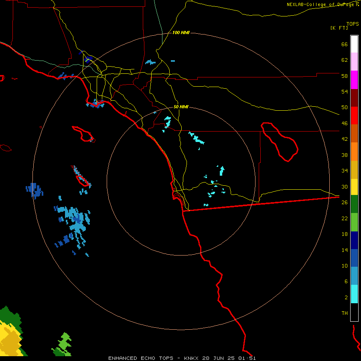Click the 38 legend value
The image size is (361, 361).
[345, 155]
